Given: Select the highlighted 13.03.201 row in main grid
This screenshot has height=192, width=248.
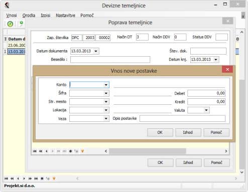Looking at the screenshot, I should coord(16,52).
